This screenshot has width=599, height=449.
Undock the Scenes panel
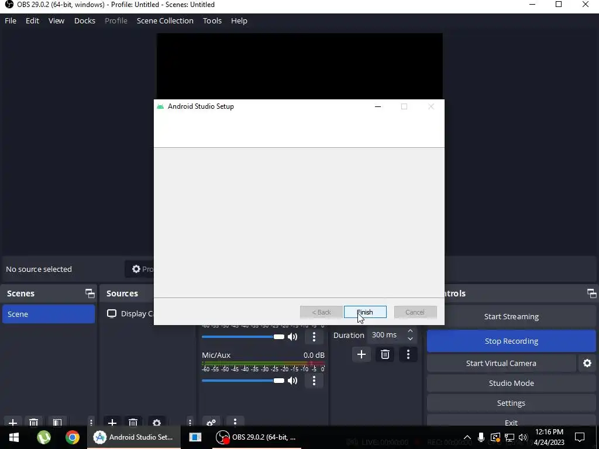click(x=89, y=293)
